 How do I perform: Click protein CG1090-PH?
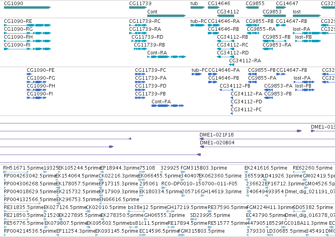[37, 90]
